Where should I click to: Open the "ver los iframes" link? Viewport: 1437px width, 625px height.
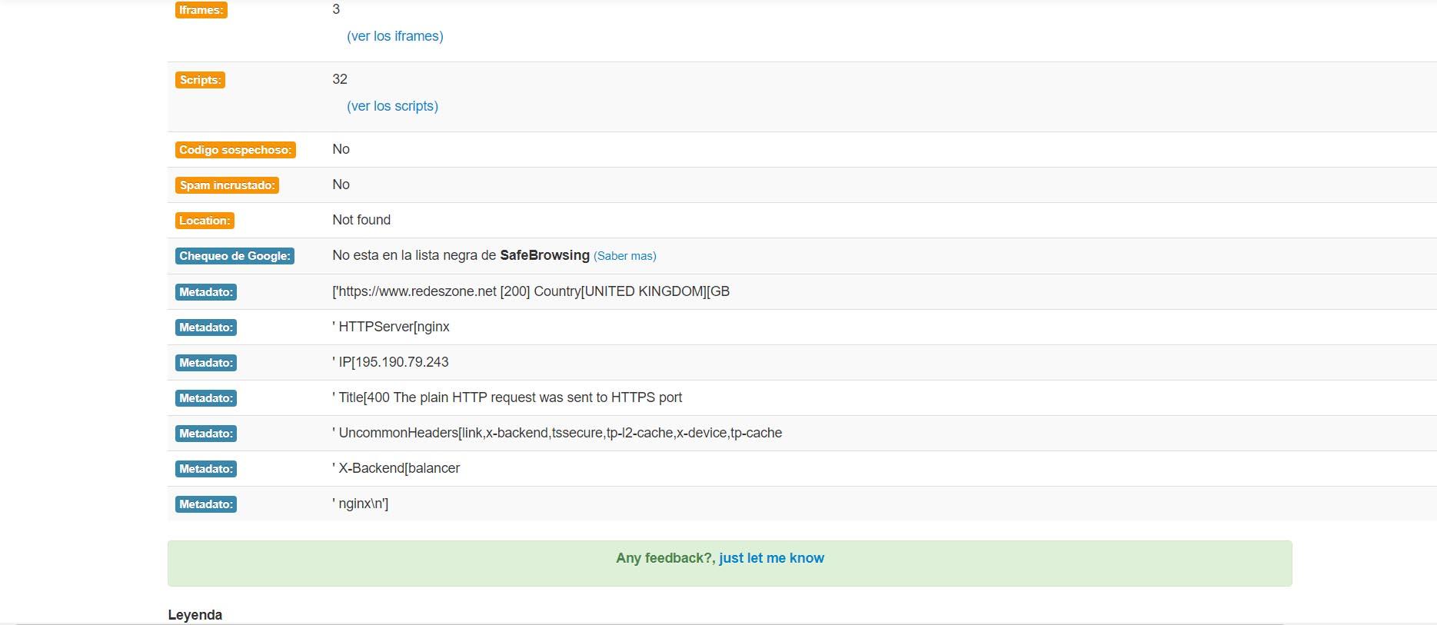click(394, 36)
